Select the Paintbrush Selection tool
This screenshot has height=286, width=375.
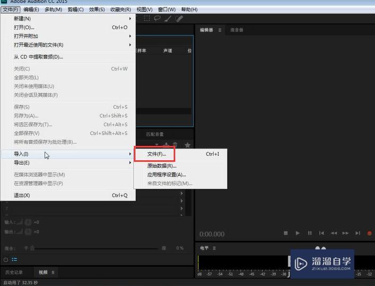tap(168, 19)
